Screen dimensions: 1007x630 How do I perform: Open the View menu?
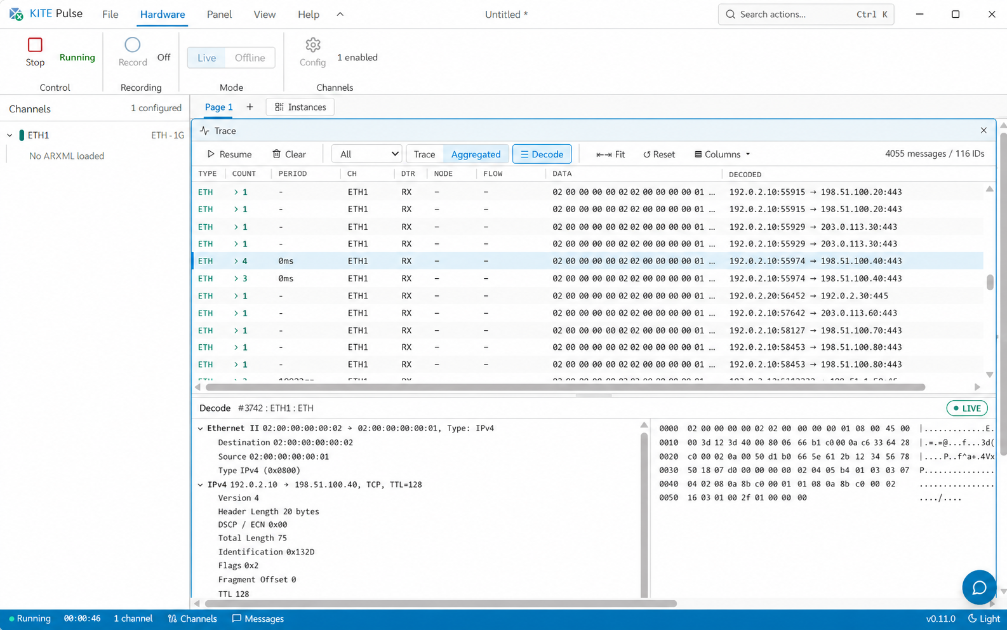[x=265, y=14]
